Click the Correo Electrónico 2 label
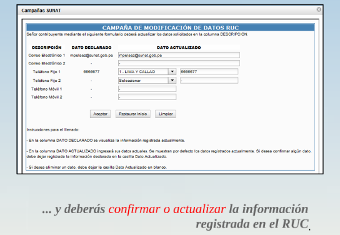340x235 pixels. [x=47, y=63]
